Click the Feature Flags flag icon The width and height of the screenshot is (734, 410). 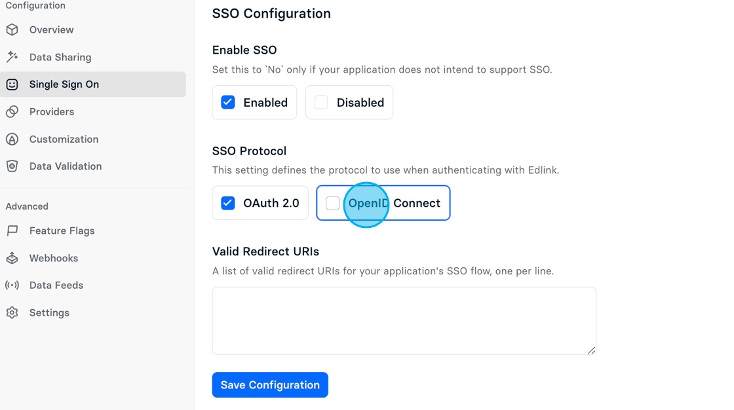coord(12,231)
